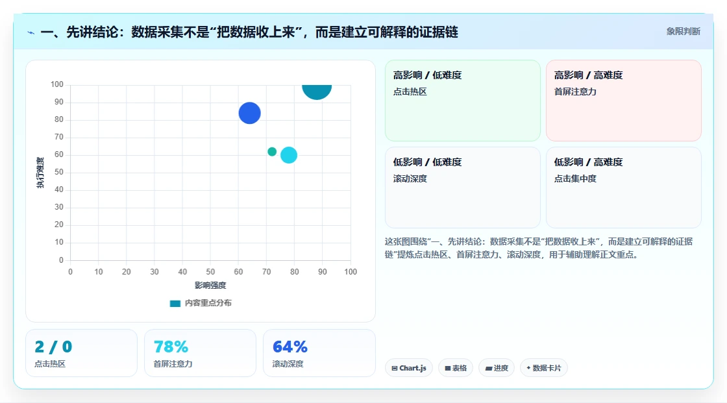Select the blue bubble in the chart

point(249,113)
